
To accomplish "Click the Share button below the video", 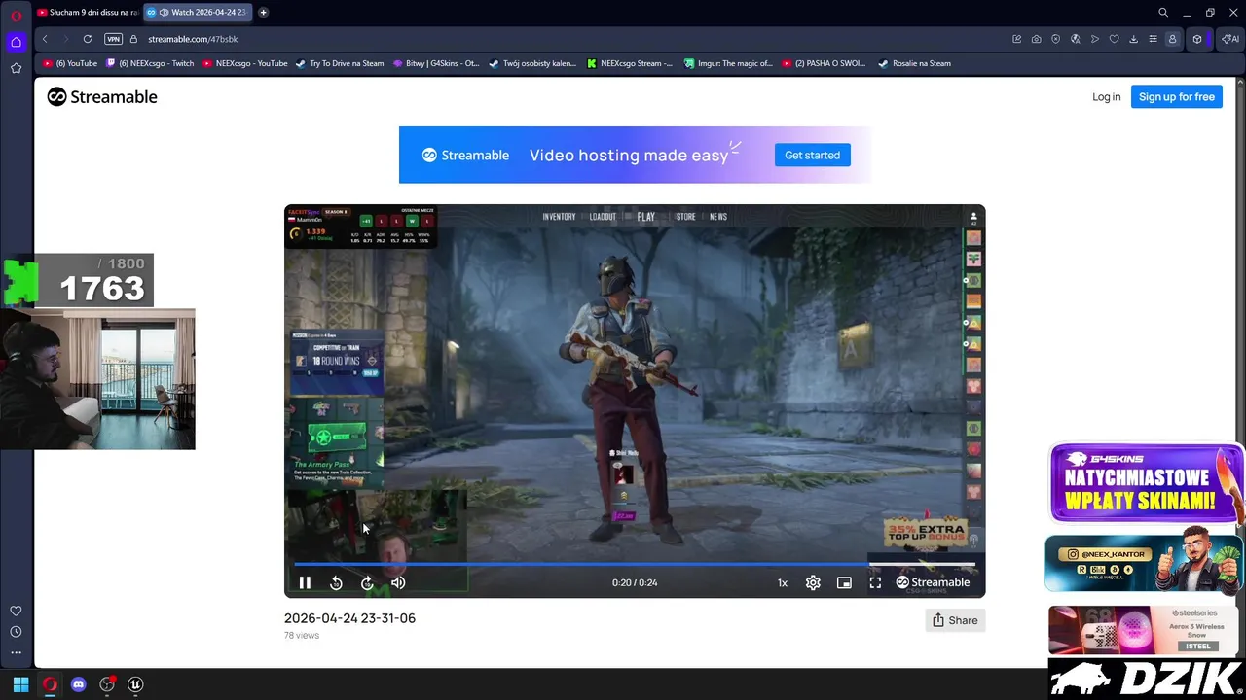I will (x=955, y=620).
